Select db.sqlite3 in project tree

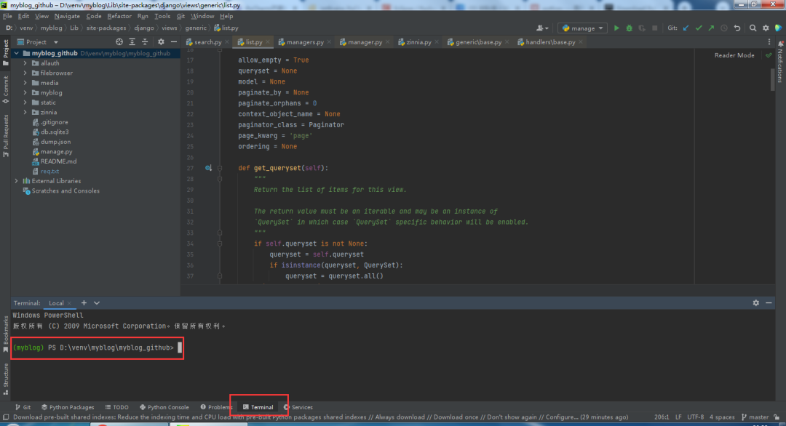(55, 132)
